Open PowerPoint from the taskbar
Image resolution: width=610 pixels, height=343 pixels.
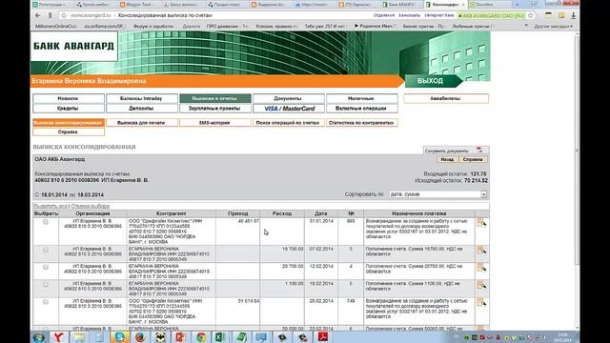(x=180, y=337)
